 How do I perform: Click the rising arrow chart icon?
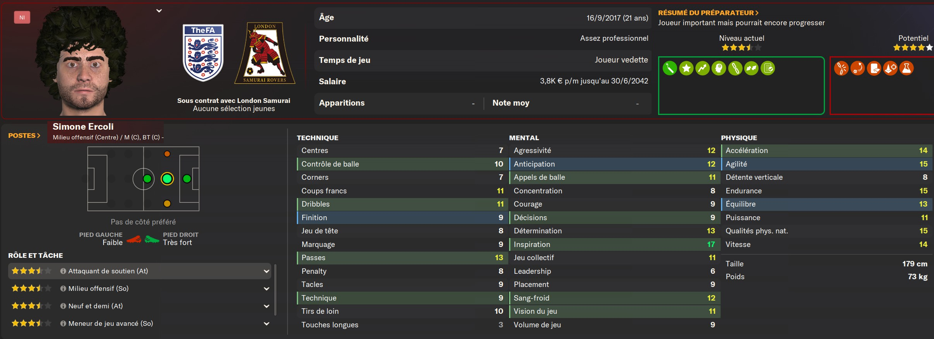tap(702, 68)
